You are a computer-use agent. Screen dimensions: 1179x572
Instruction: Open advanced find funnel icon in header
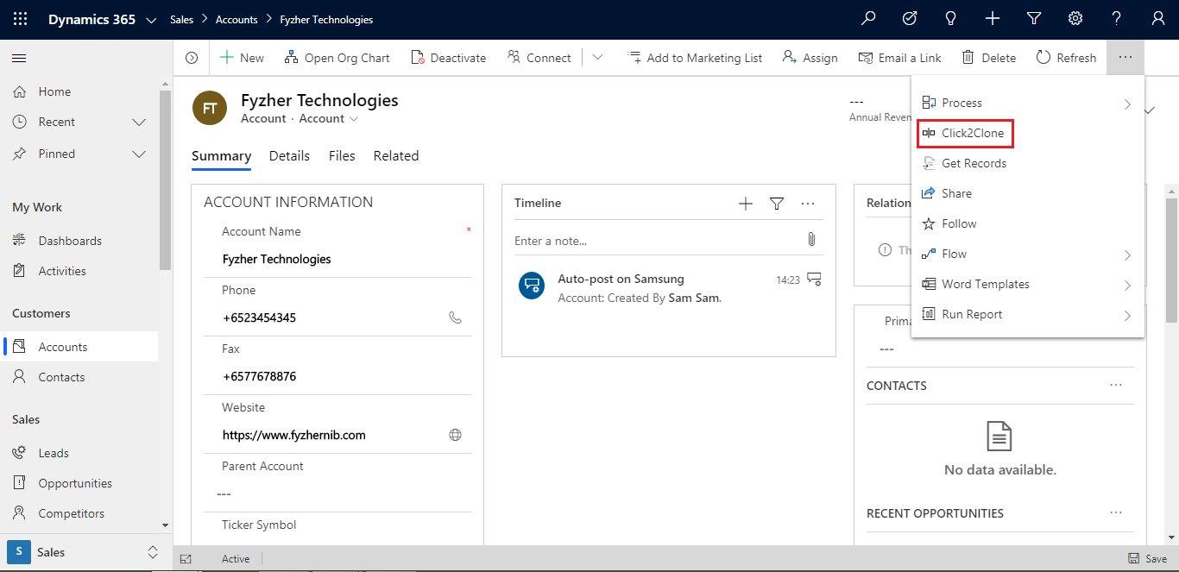point(1034,19)
